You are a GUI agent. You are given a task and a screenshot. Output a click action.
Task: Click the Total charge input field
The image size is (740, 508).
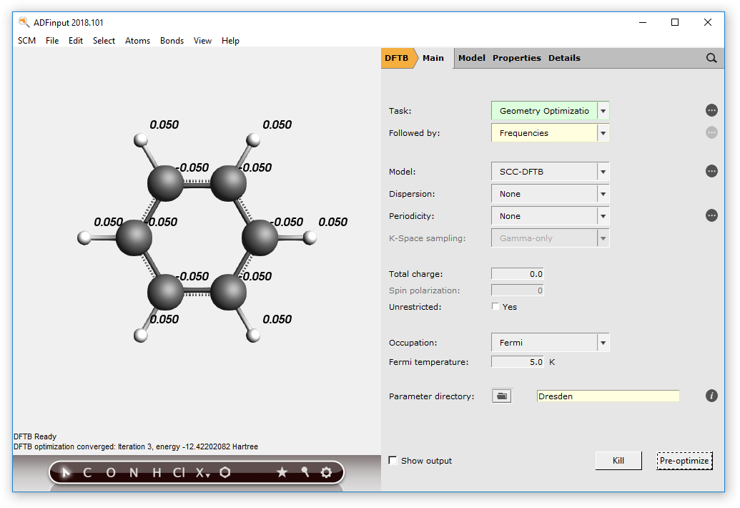(x=517, y=274)
